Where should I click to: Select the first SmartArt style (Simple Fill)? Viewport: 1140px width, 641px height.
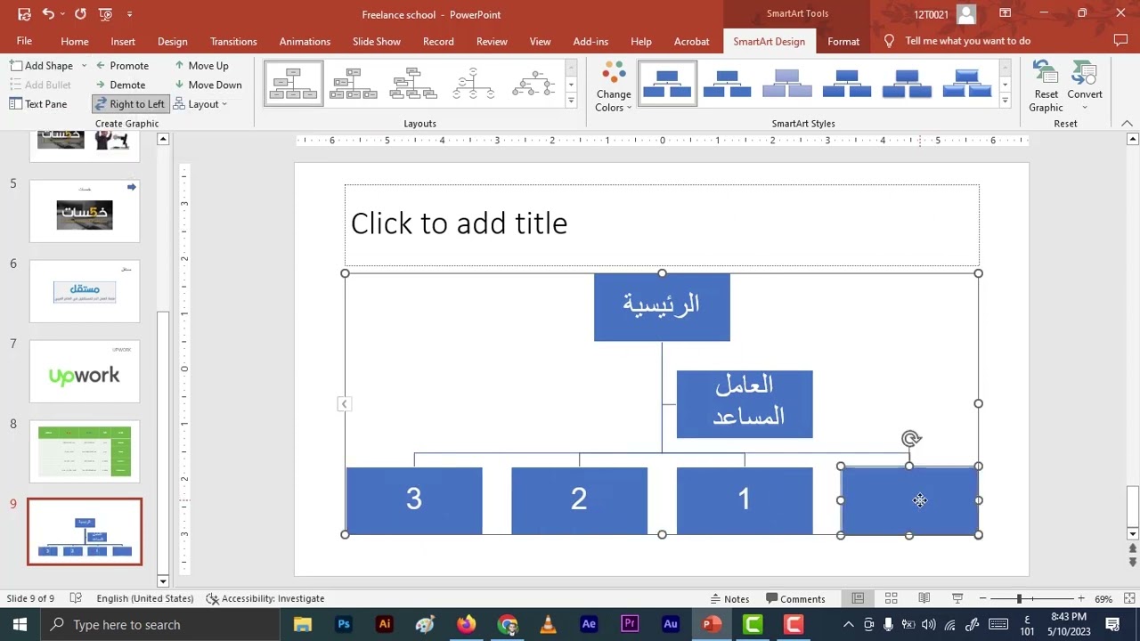667,84
